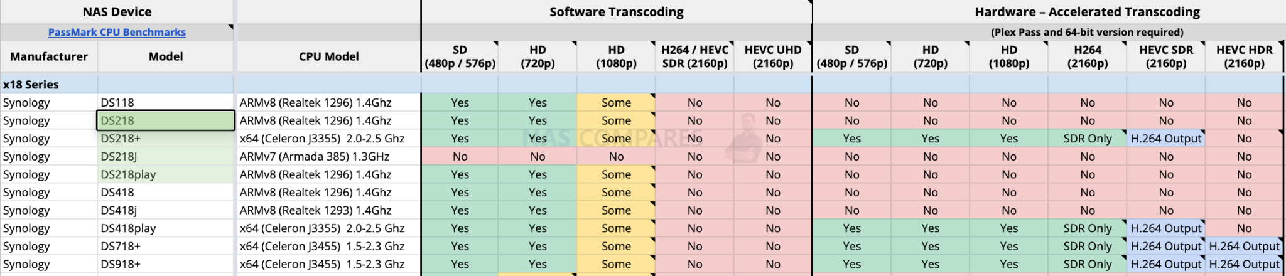1286x276 pixels.
Task: Open the PassMark CPU Benchmarks link
Action: [117, 32]
